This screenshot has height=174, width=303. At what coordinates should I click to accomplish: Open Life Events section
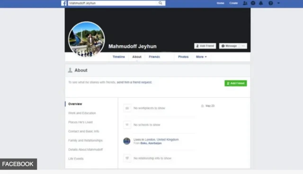(76, 158)
